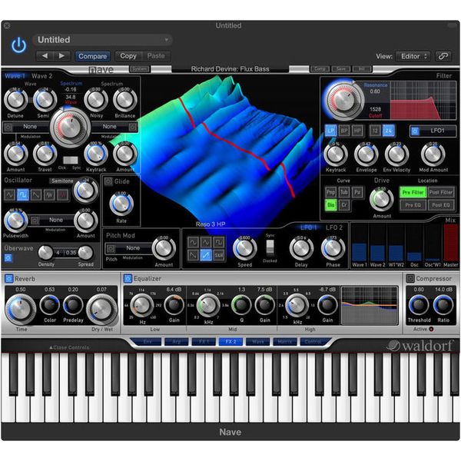Viewport: 461px width, 461px height.
Task: Go to the previous preset arrow
Action: (45, 56)
